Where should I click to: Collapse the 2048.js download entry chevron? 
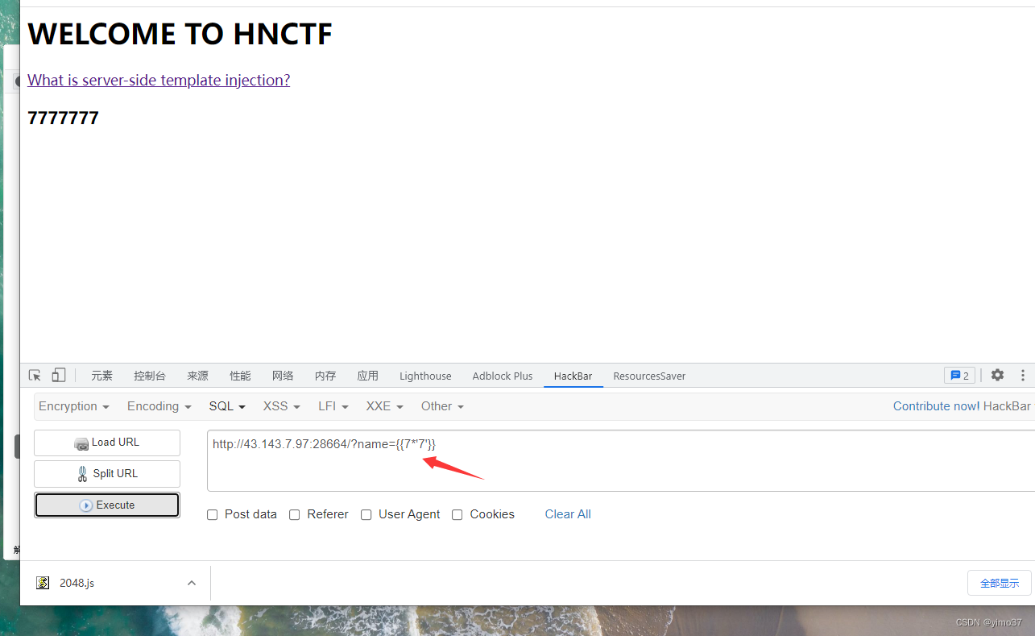pos(191,582)
